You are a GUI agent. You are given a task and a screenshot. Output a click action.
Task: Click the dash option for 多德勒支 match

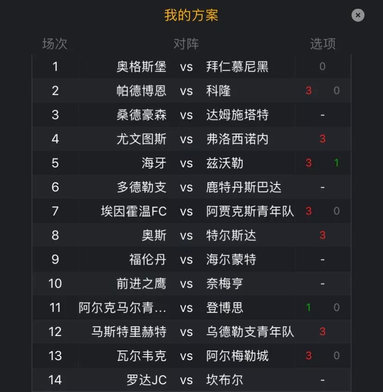(x=322, y=187)
